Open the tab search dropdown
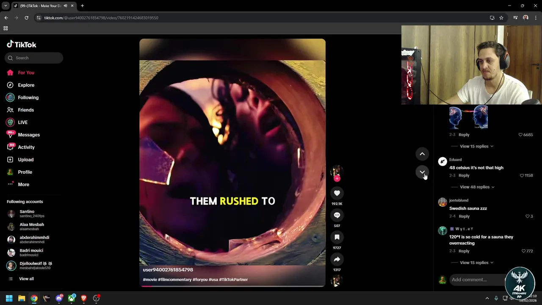The image size is (542, 305). coord(5,6)
